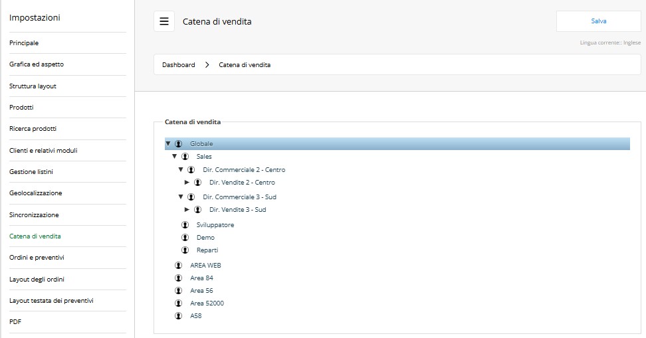Click the user icon beside Sviluppatore
Screen dimensions: 646x338
(185, 225)
